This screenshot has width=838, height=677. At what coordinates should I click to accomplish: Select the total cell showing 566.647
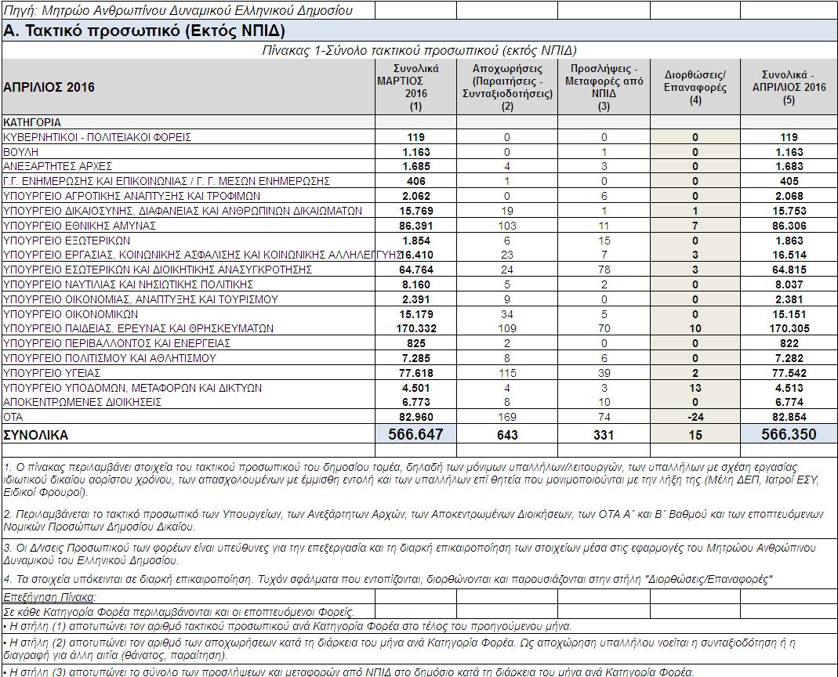[415, 435]
